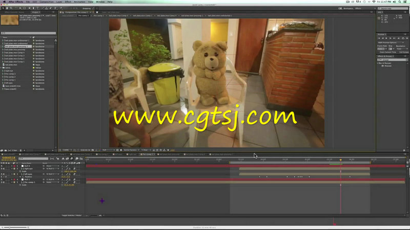Enable Full Screen checkbox in Preview
This screenshot has width=410, height=230.
pyautogui.click(x=398, y=52)
